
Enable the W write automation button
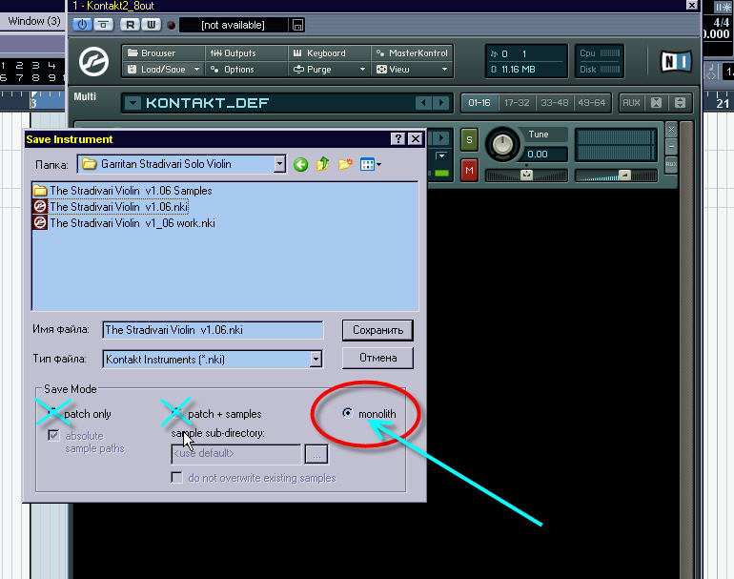click(x=152, y=25)
